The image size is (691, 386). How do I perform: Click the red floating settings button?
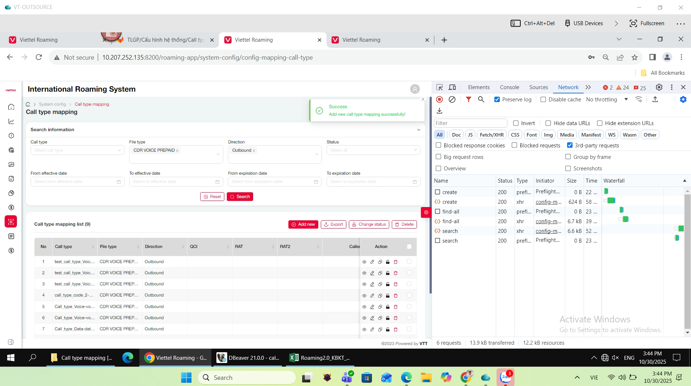426,212
